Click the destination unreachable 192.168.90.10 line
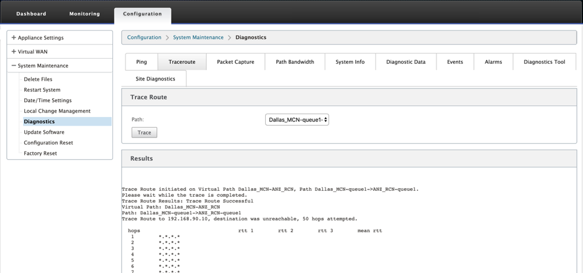 pyautogui.click(x=240, y=219)
